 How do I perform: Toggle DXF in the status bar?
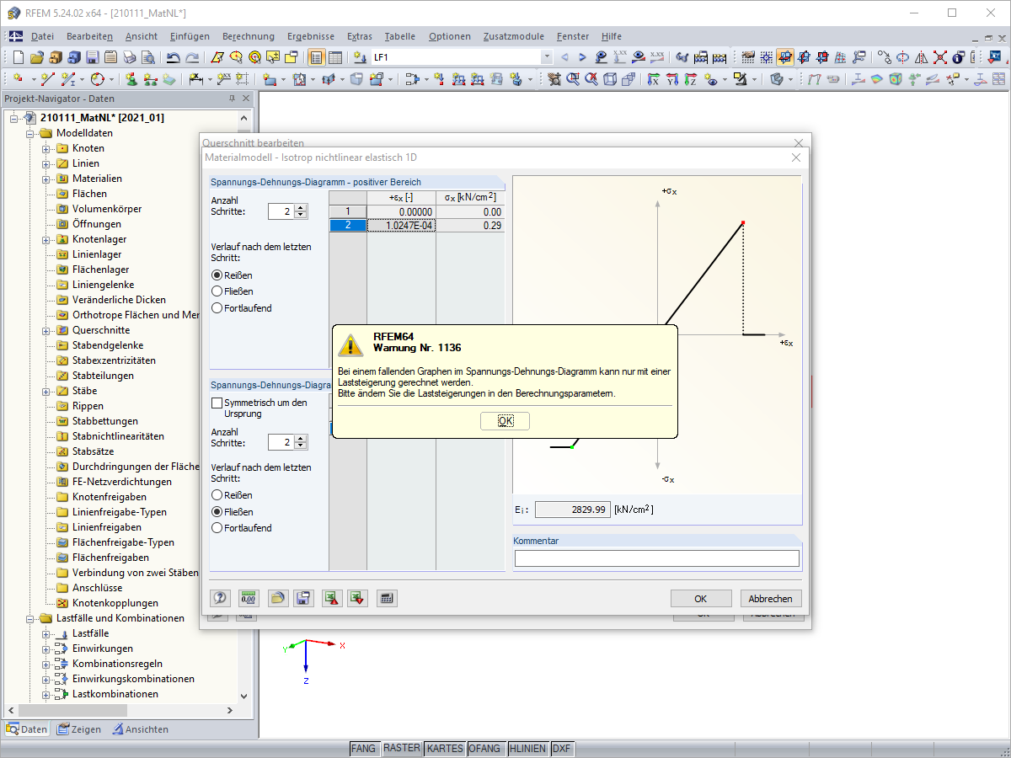[x=562, y=748]
